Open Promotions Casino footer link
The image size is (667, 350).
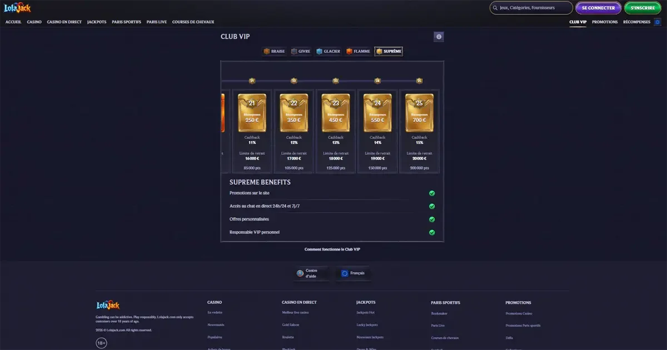[x=519, y=313]
